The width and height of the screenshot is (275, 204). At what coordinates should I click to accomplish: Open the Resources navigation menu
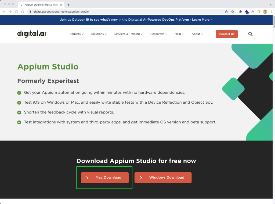[x=158, y=34]
